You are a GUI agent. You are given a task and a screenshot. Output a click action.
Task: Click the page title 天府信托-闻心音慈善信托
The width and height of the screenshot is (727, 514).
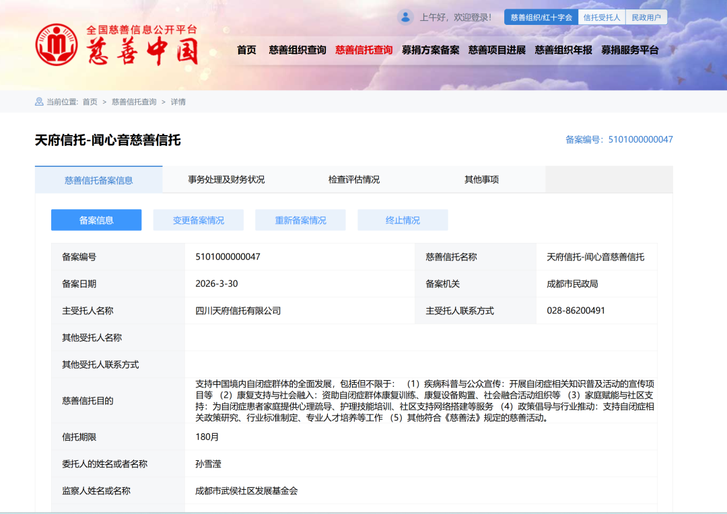108,140
